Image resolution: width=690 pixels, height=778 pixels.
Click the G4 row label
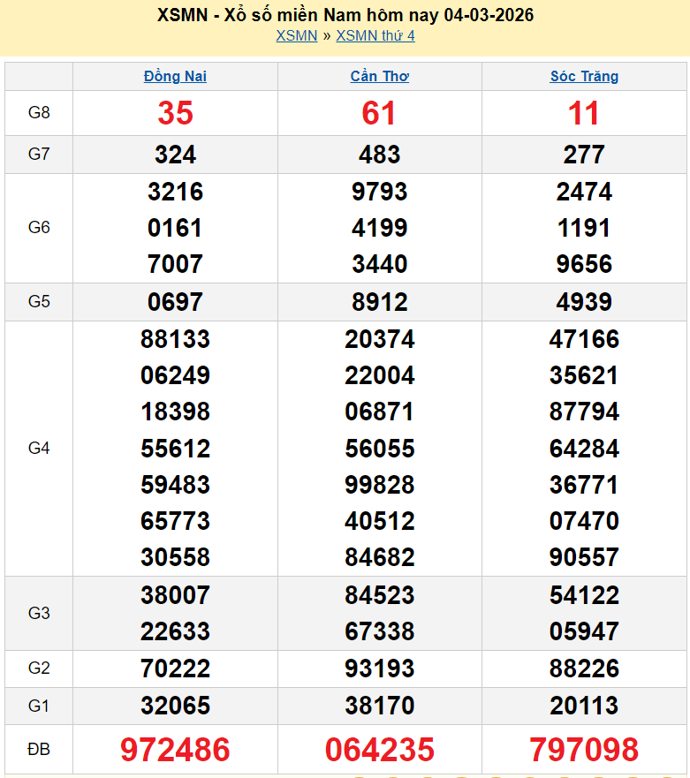(39, 448)
